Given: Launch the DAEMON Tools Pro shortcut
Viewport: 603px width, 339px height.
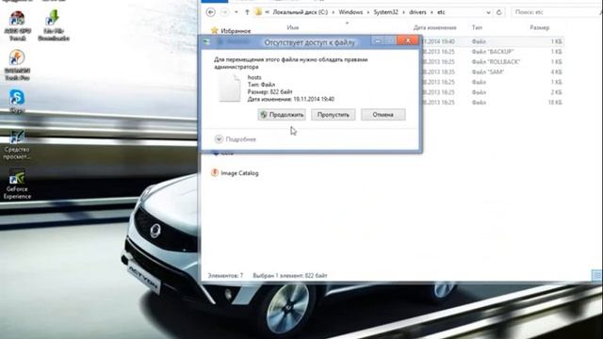Looking at the screenshot, I should coord(17,65).
